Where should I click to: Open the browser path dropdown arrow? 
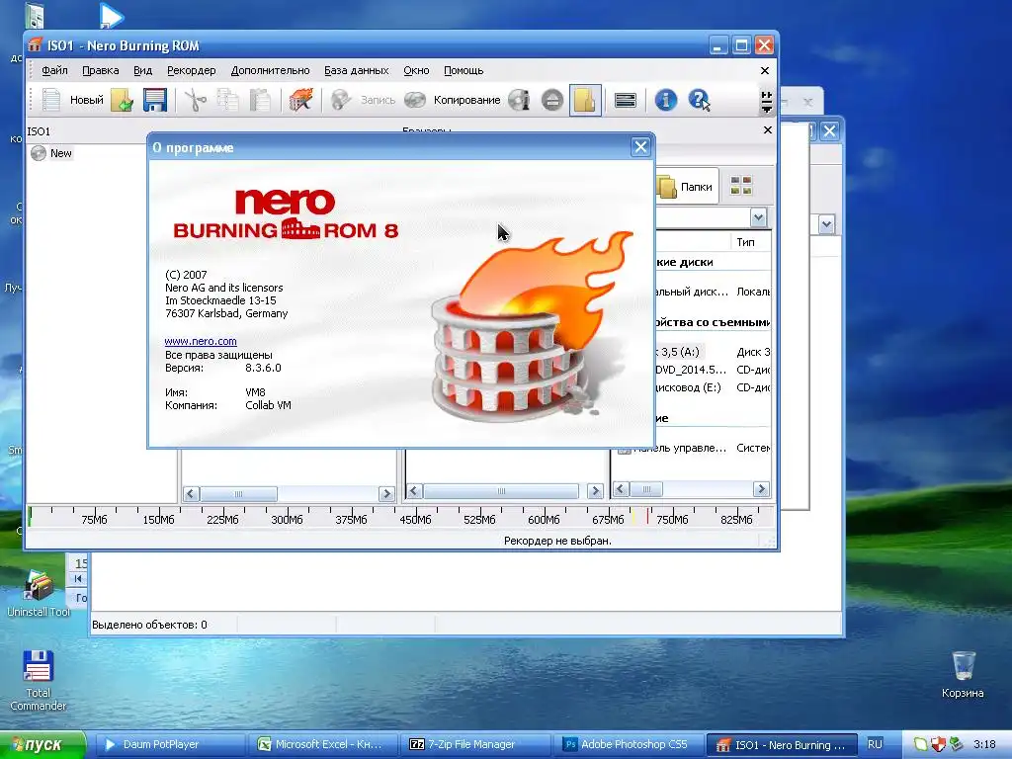click(758, 217)
